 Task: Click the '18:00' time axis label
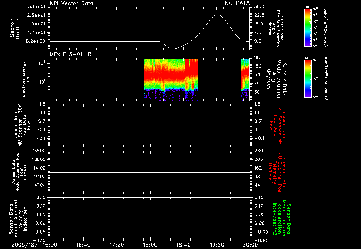(x=150, y=245)
